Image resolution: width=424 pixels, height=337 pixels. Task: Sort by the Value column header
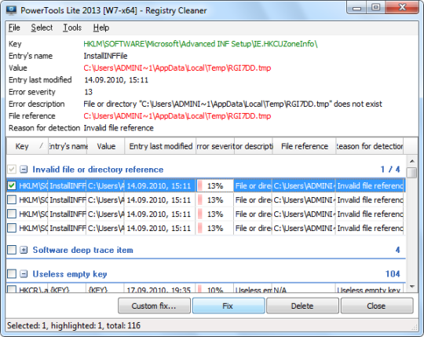point(106,146)
